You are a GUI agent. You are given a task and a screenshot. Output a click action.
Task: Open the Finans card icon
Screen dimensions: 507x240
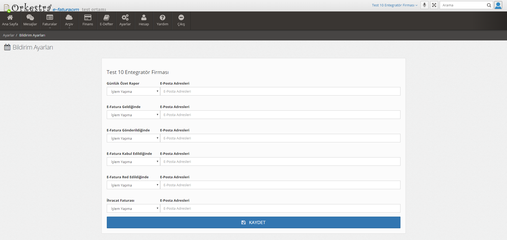click(88, 18)
